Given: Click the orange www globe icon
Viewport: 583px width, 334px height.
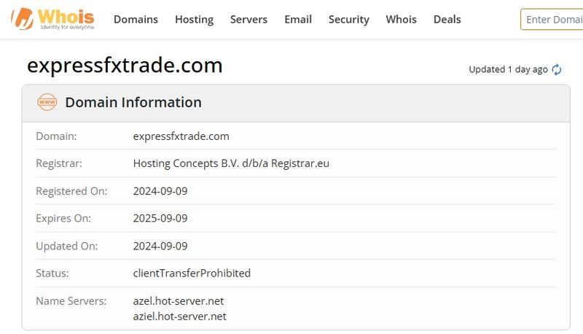Looking at the screenshot, I should (47, 102).
